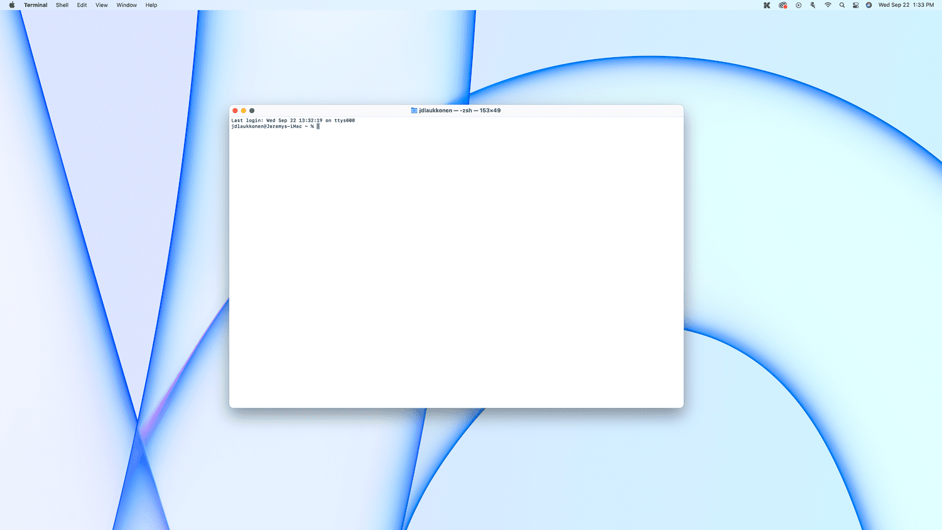This screenshot has height=530, width=942.
Task: Click the running figure menu bar icon
Action: 813,5
